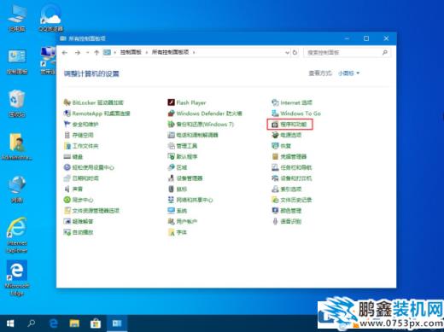
Task: Open 用户帐户 icon
Action: click(x=171, y=221)
